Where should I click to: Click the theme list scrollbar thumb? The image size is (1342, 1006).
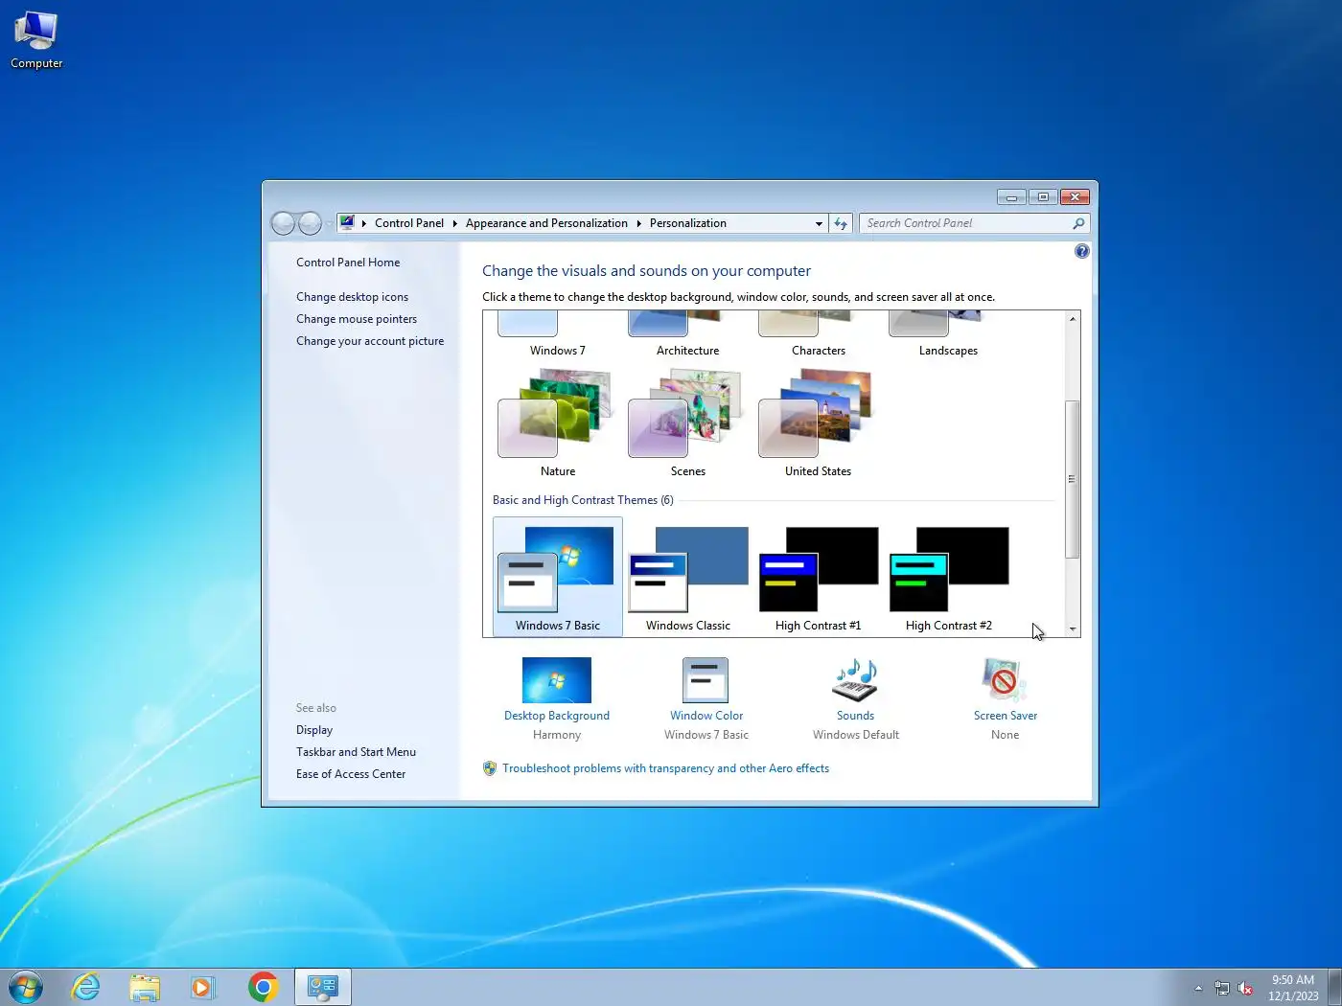point(1073,479)
